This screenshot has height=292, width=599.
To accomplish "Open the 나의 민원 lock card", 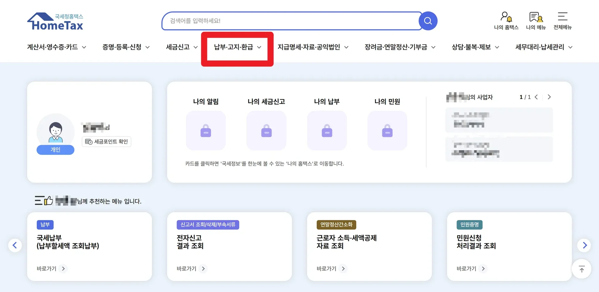I will tap(387, 131).
